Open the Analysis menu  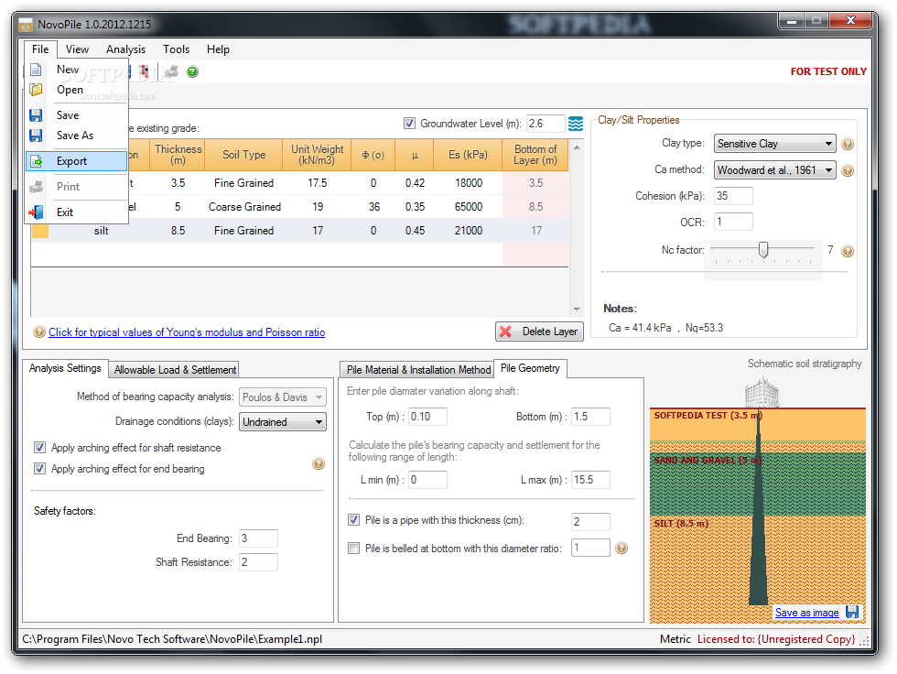click(x=126, y=49)
